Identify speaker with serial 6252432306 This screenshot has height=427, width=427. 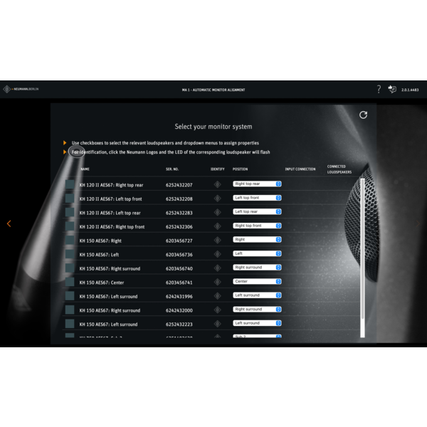[x=217, y=226]
